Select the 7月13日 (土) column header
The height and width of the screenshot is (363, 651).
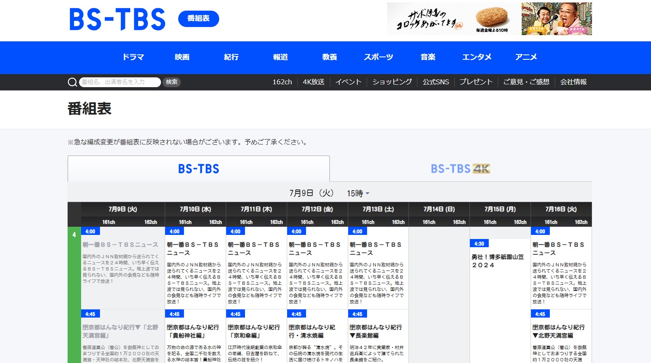(x=378, y=209)
